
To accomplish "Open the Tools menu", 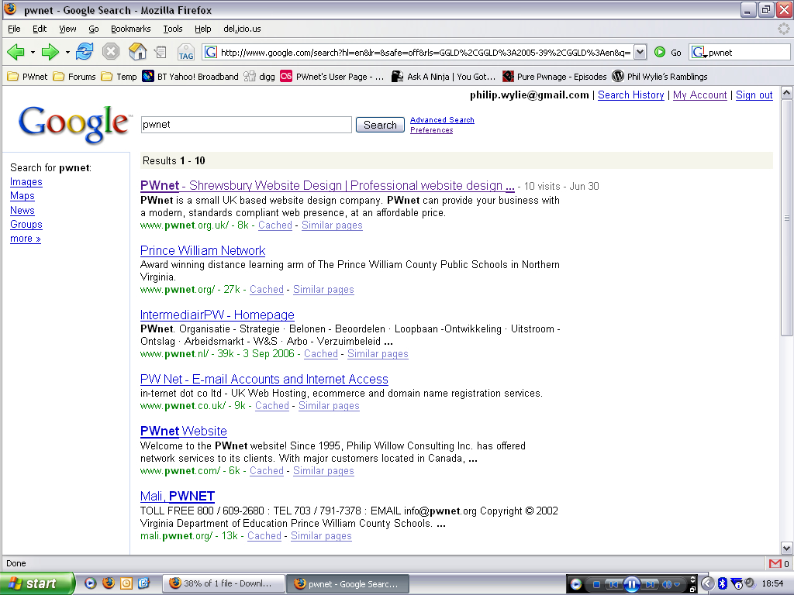I will click(x=172, y=29).
